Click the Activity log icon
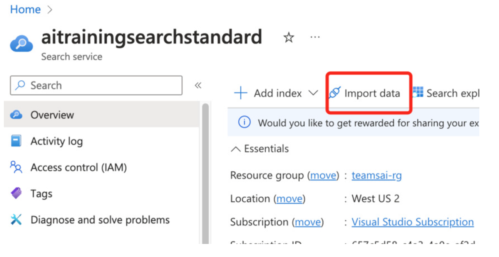The image size is (499, 257). tap(16, 141)
